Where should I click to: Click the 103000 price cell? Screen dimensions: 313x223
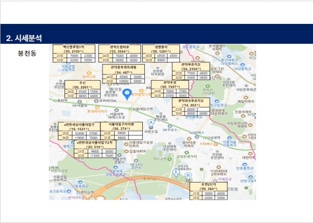pos(79,133)
